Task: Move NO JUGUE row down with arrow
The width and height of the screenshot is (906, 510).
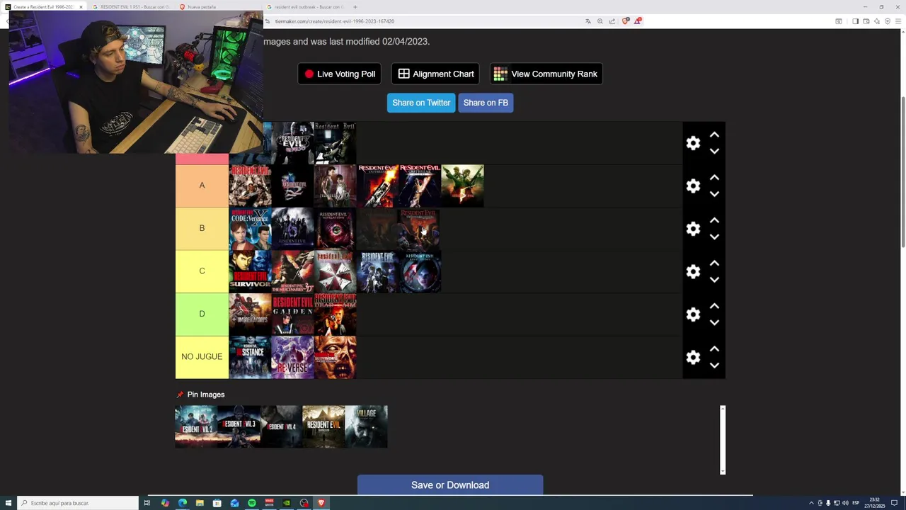Action: tap(714, 365)
